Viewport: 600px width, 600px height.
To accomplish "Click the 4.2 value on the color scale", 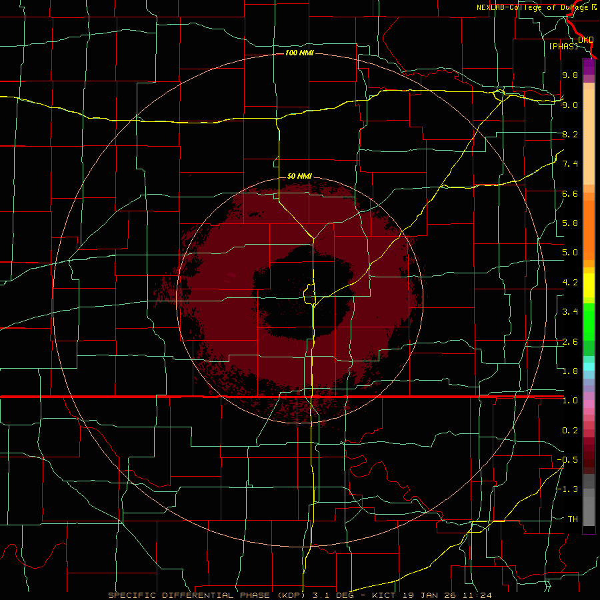I will pyautogui.click(x=570, y=283).
